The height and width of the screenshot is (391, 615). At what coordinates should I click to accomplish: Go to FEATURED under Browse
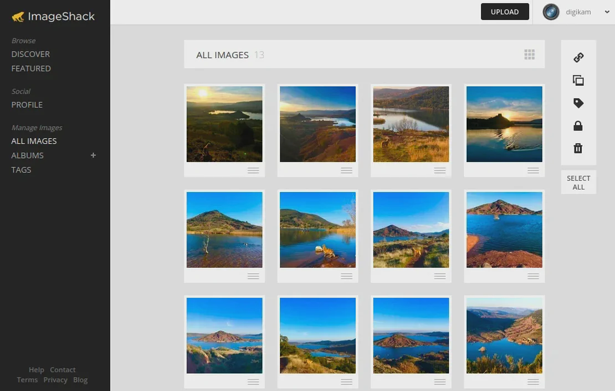[31, 68]
